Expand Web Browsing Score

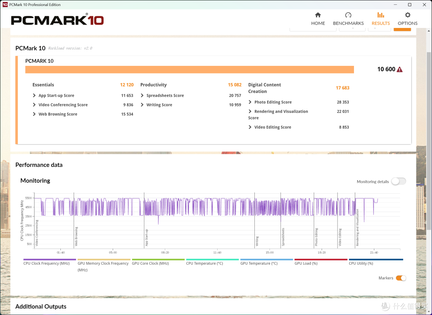[34, 114]
